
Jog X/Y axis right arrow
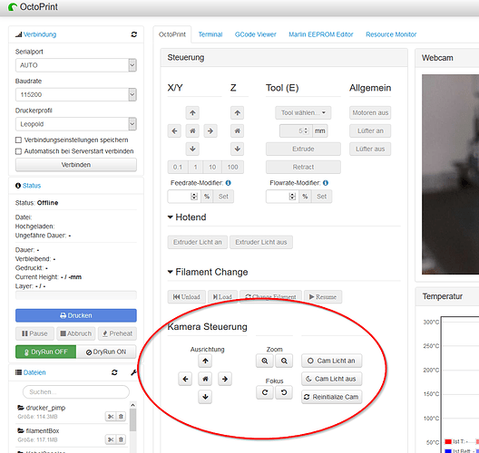210,130
